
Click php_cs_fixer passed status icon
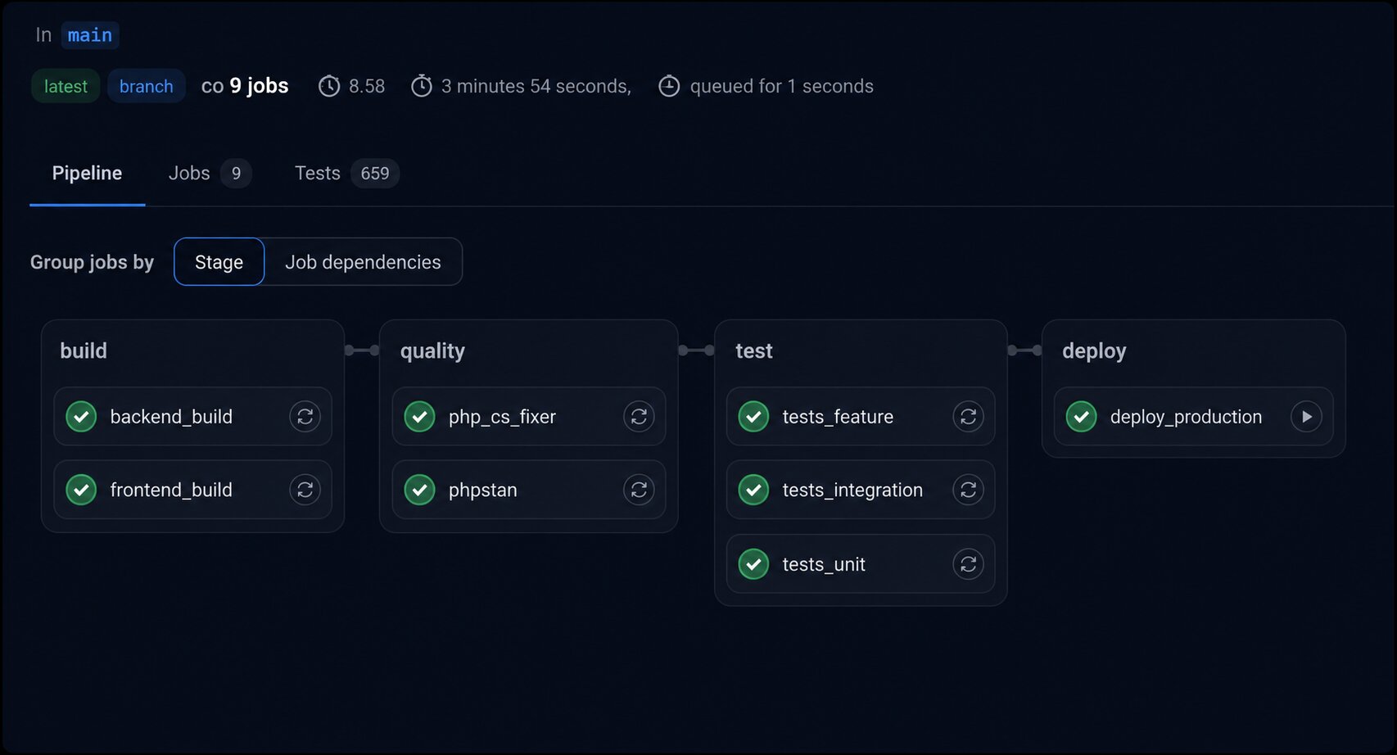coord(419,417)
